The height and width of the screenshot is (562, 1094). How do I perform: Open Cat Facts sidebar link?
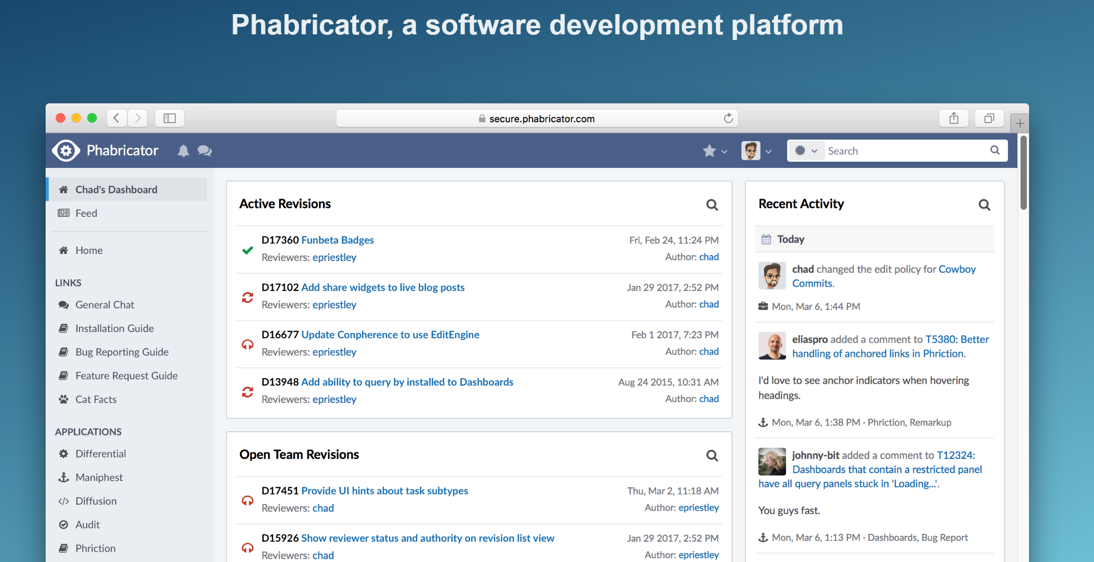[x=96, y=399]
